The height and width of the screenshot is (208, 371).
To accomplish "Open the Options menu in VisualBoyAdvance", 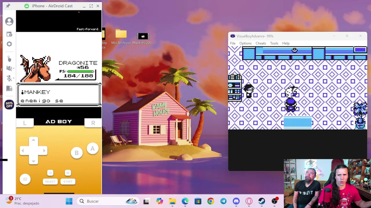I will point(245,43).
